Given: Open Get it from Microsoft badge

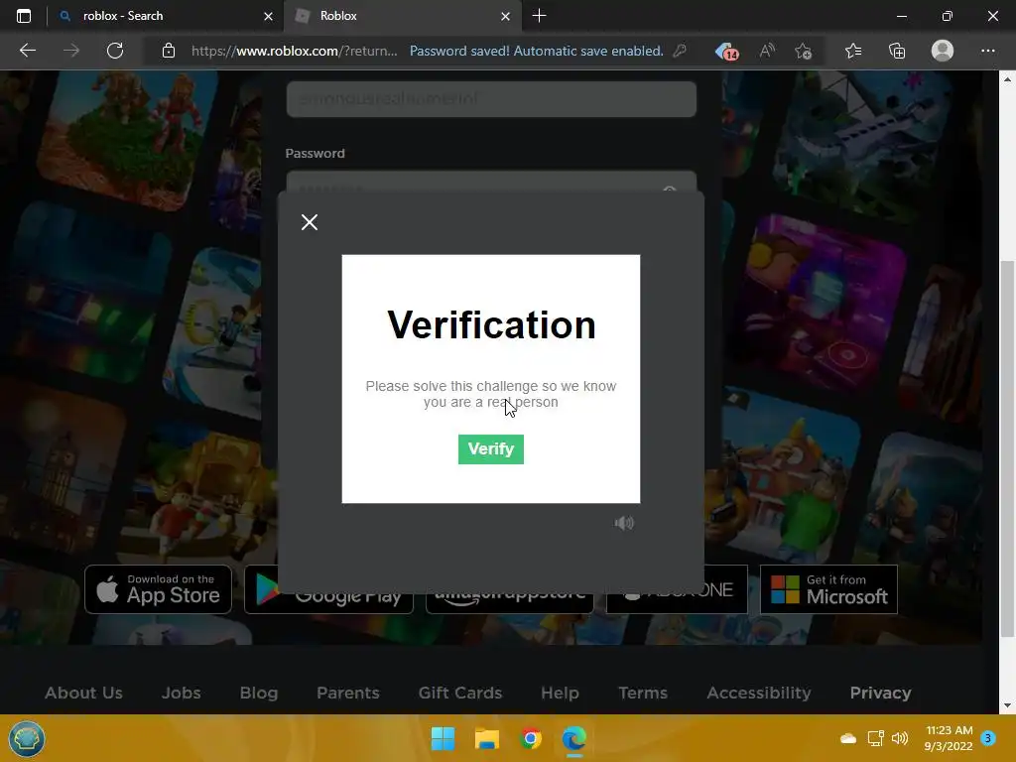Looking at the screenshot, I should (828, 589).
